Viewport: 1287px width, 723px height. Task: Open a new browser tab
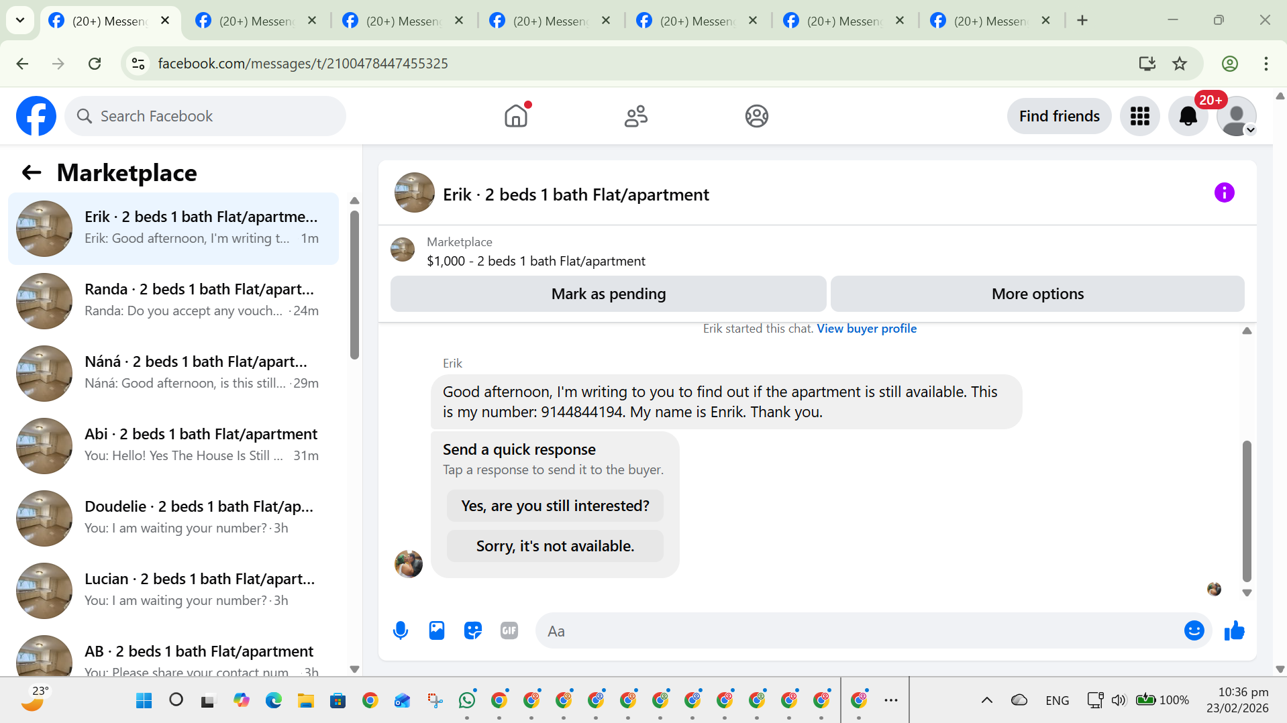1082,21
